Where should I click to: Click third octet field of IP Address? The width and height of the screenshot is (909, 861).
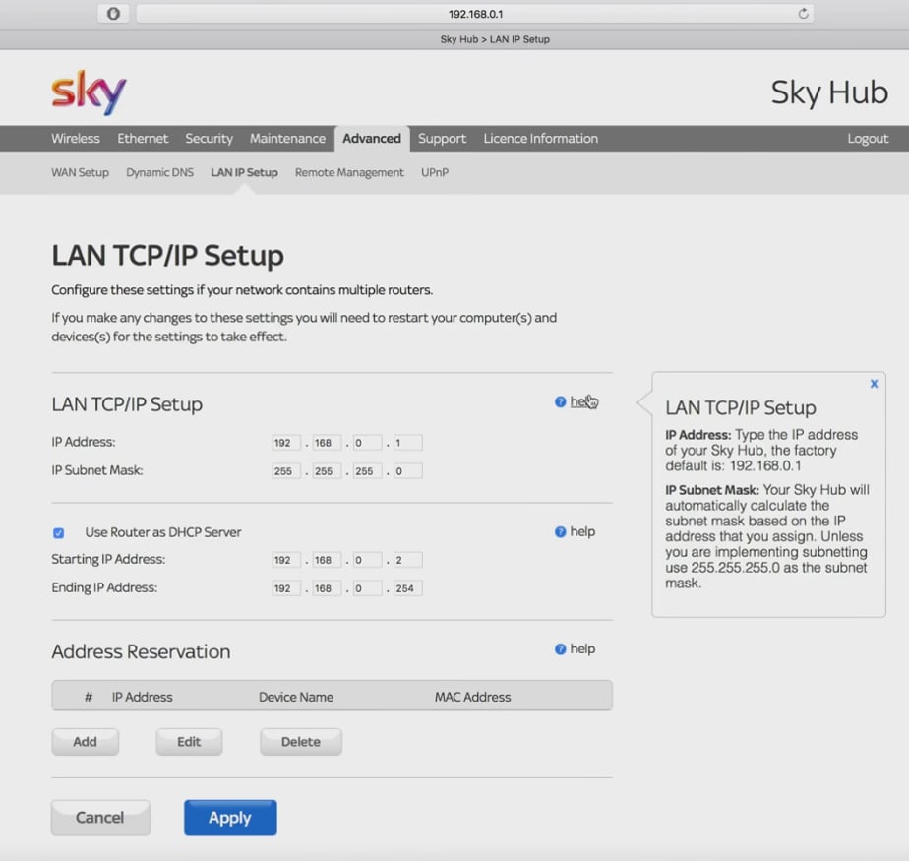pos(368,443)
